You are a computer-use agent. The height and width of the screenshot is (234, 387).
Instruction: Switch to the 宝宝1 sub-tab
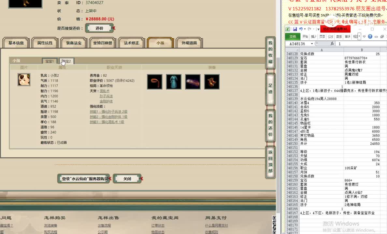[x=49, y=61]
